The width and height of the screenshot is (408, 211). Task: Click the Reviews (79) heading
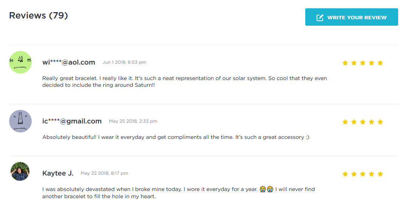click(39, 15)
